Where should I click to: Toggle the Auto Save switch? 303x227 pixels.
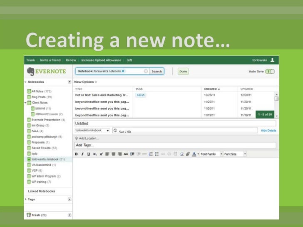pyautogui.click(x=270, y=72)
